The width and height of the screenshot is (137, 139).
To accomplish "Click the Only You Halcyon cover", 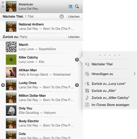I will pos(11,110).
